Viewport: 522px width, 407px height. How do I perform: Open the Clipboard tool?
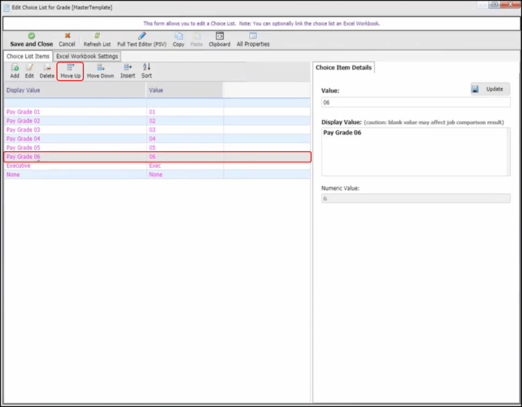219,36
